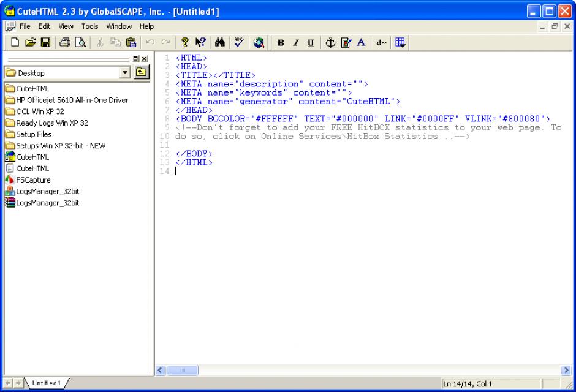576x392 pixels.
Task: Select Ready Logs Win XP 32 folder
Action: (47, 123)
